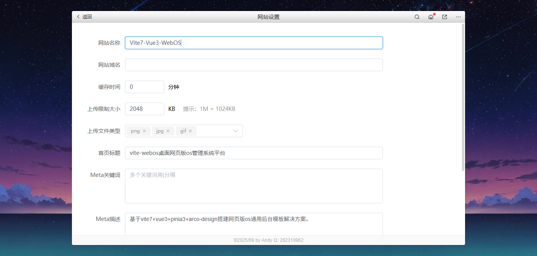Open search via the magnifier icon
The width and height of the screenshot is (537, 256).
417,17
